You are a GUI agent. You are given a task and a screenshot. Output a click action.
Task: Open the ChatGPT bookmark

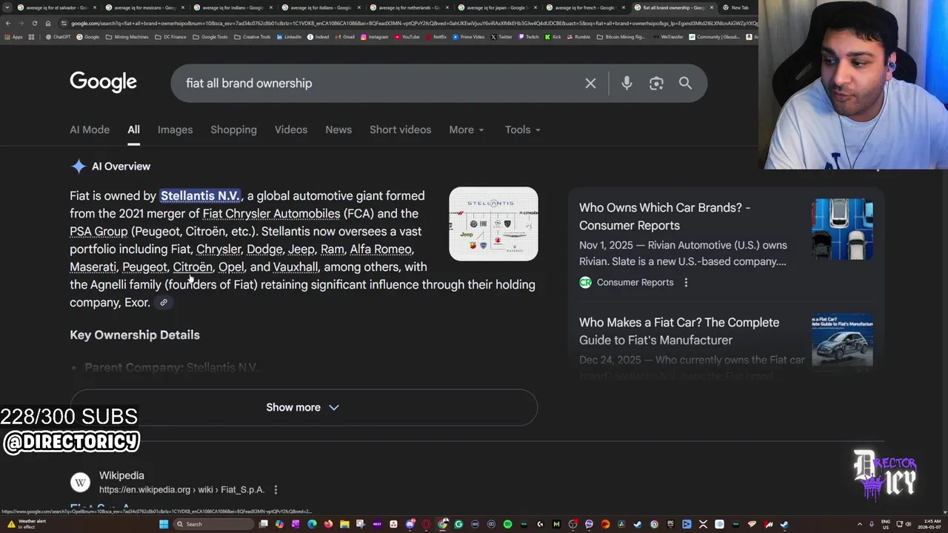(59, 37)
